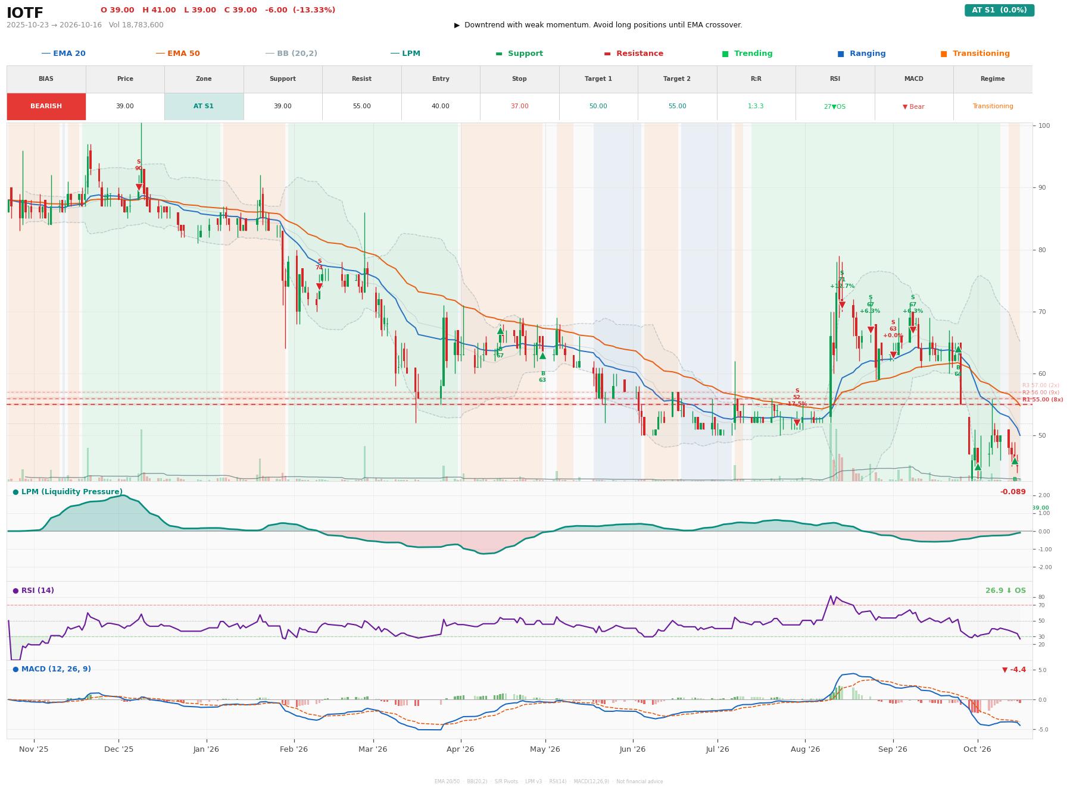
Task: Click the Support legend item
Action: (x=519, y=54)
